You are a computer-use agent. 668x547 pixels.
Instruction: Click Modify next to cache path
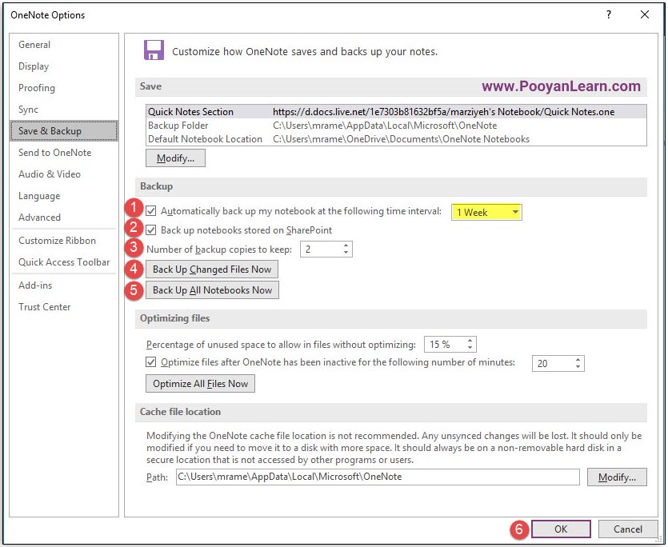pos(617,477)
